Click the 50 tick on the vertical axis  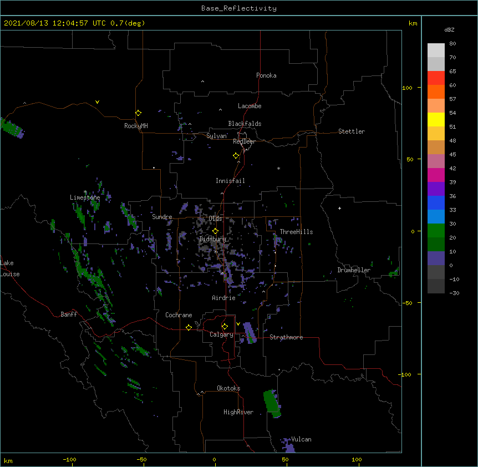click(x=410, y=159)
